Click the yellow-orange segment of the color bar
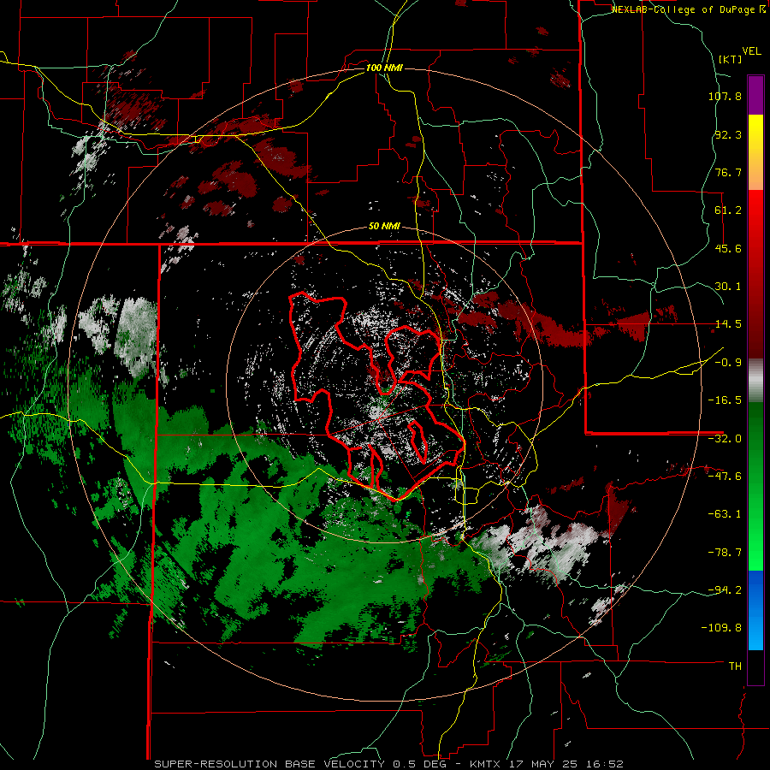 coord(755,152)
